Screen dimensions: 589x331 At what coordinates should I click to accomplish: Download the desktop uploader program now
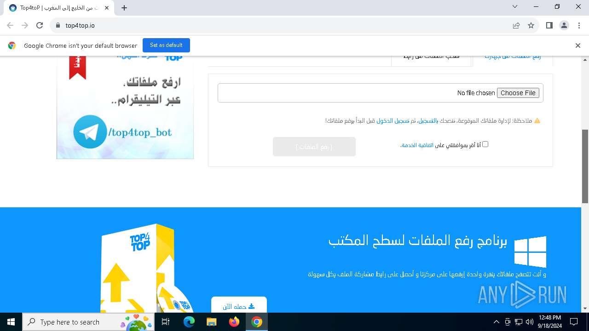[x=239, y=306]
